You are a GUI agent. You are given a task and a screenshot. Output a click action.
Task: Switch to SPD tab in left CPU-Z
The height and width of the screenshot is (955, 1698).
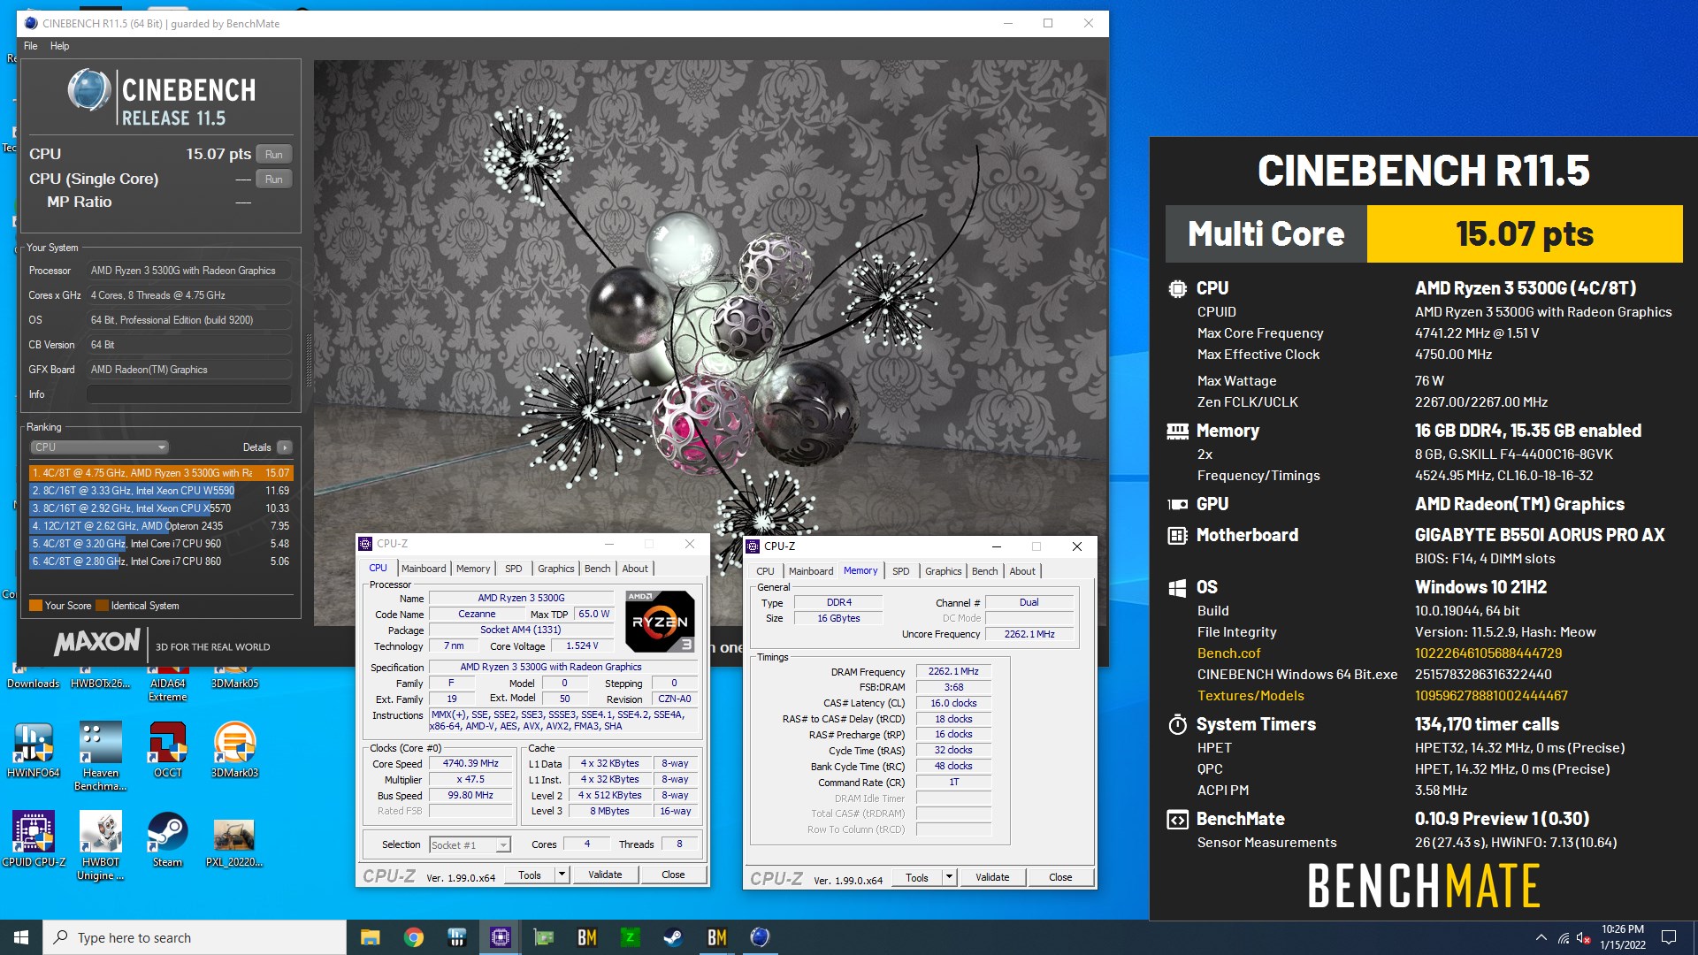(514, 569)
